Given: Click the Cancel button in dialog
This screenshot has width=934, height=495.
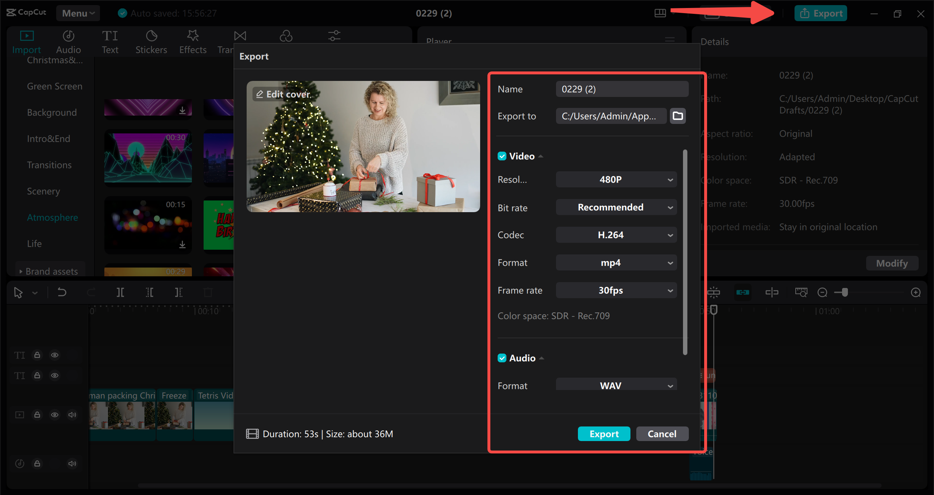Looking at the screenshot, I should (x=662, y=434).
